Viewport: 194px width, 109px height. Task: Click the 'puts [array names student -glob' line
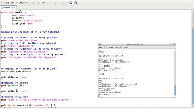[x=28, y=105]
